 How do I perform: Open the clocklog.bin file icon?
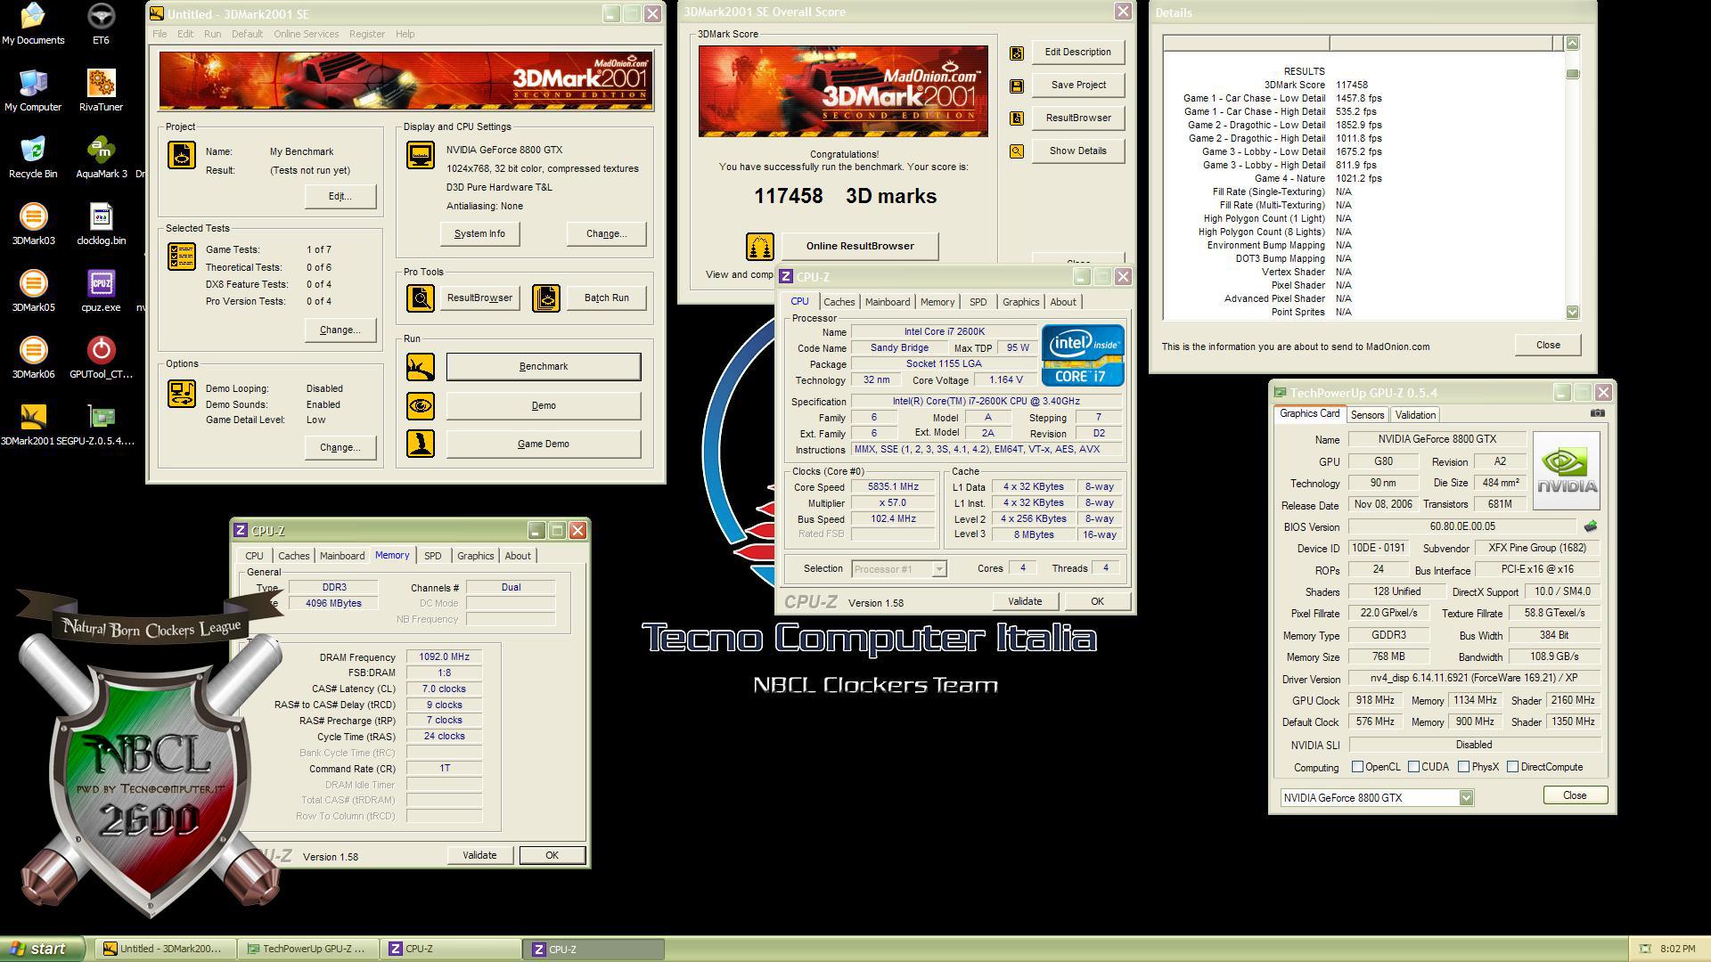(101, 225)
